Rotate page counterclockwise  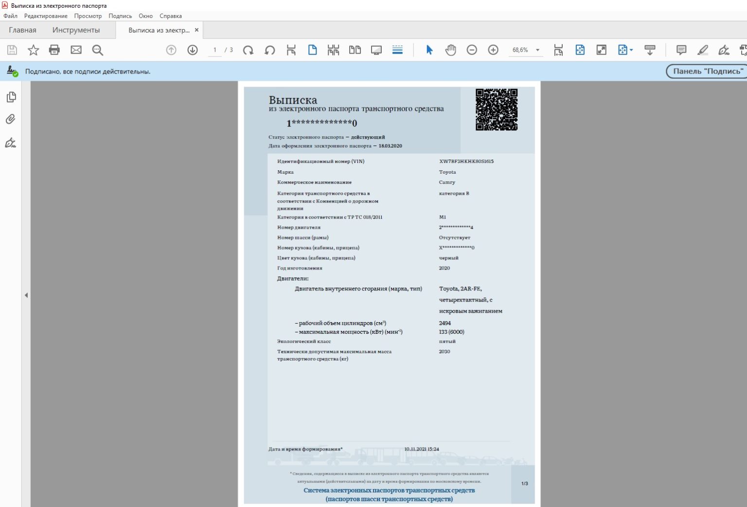269,50
